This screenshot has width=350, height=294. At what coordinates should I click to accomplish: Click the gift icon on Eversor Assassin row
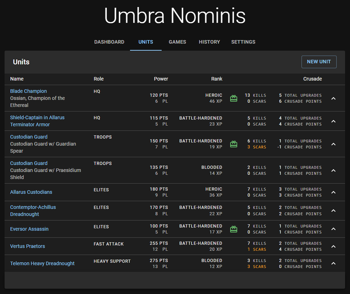tap(234, 229)
